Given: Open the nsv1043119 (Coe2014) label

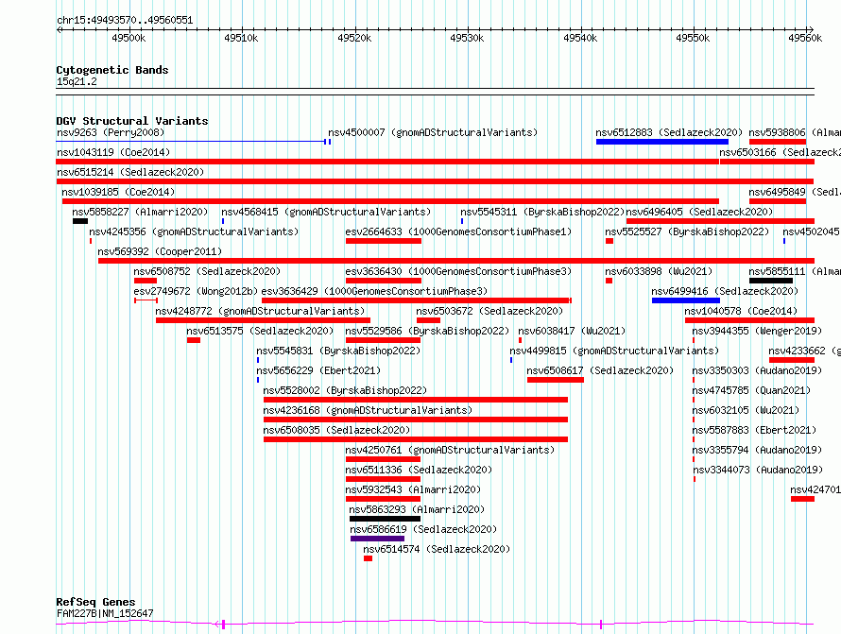Looking at the screenshot, I should tap(113, 152).
